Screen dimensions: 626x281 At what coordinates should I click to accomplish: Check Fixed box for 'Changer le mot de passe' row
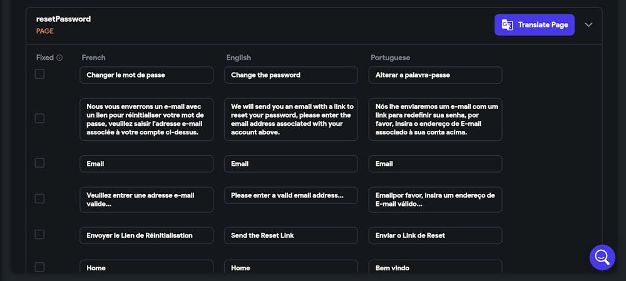click(39, 74)
